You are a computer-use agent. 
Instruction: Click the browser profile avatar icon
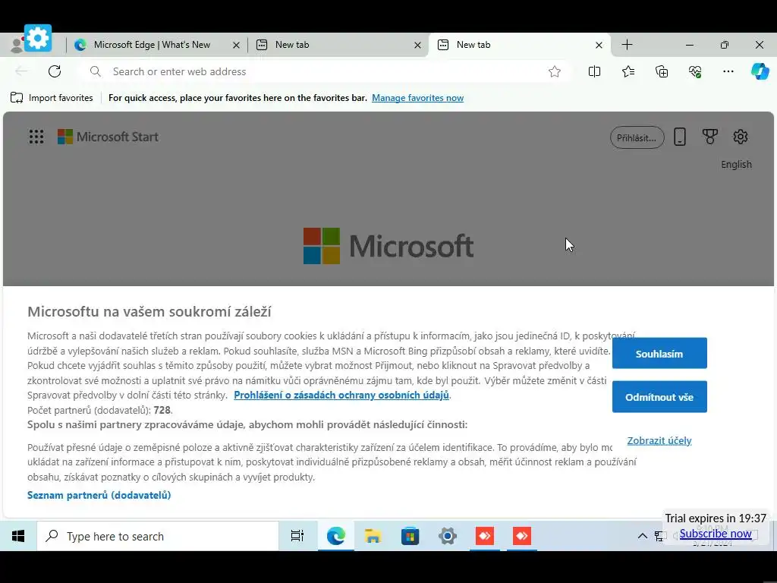16,45
